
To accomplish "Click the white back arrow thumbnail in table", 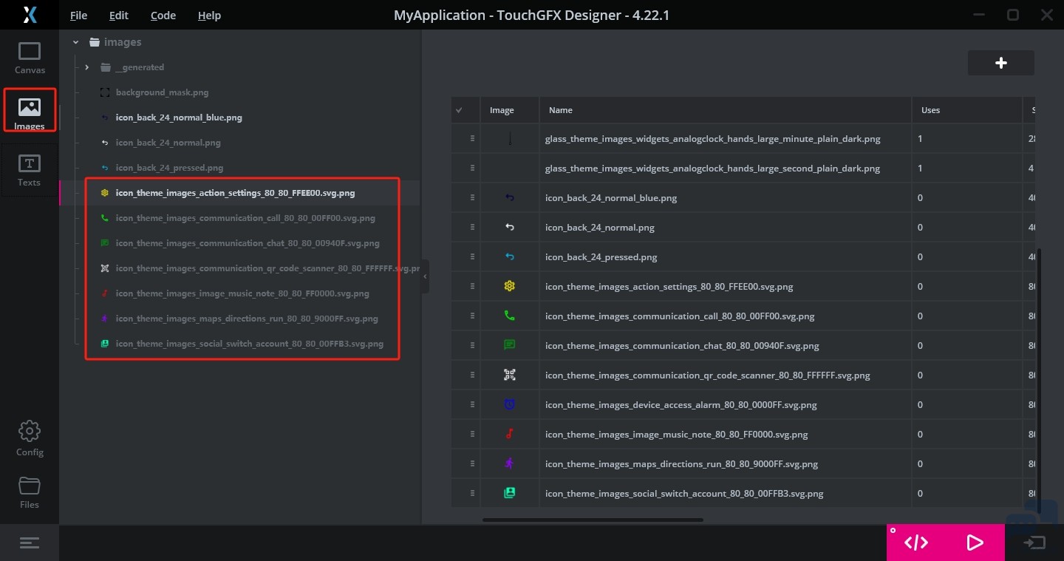I will (x=509, y=227).
